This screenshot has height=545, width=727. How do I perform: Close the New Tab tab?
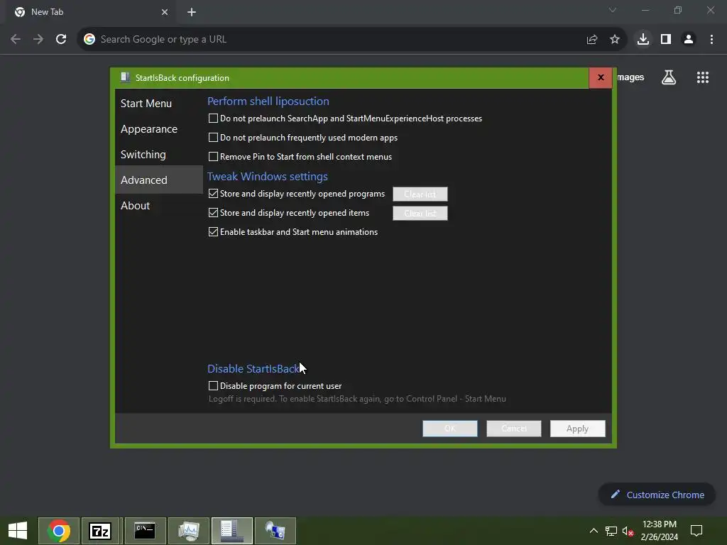tap(165, 12)
